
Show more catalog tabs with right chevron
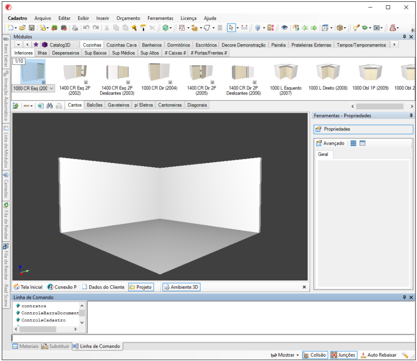point(394,44)
